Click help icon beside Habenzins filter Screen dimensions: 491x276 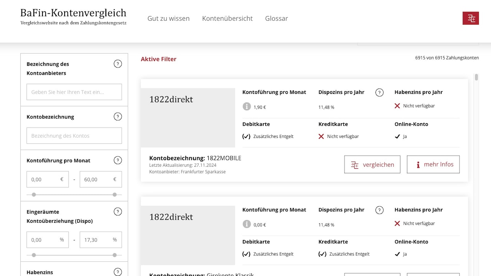pos(118,272)
